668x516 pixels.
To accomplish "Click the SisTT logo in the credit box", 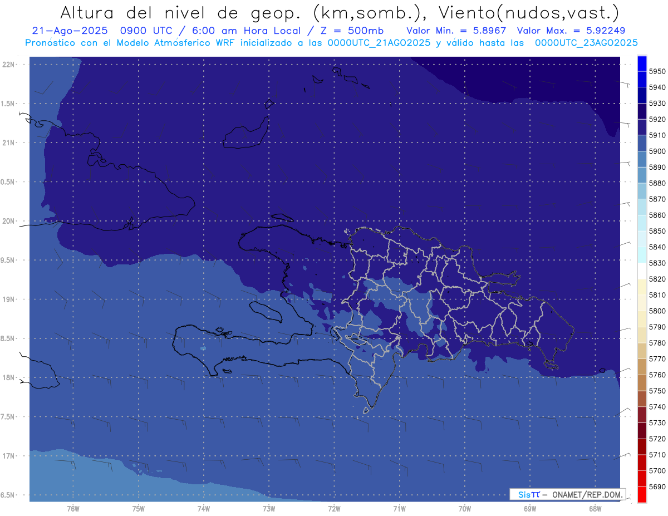I will coord(529,494).
